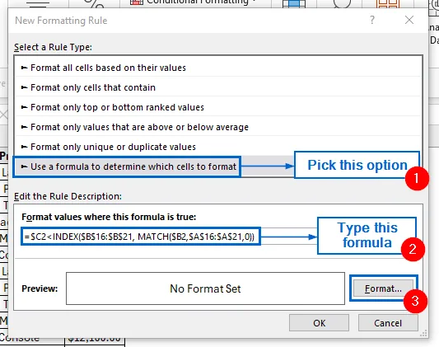Open the Format... dialog button
Screen dimensions: 439x347
click(383, 288)
